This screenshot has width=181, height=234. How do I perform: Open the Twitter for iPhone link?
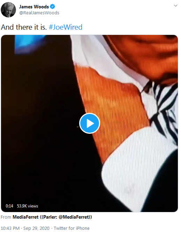(71, 228)
